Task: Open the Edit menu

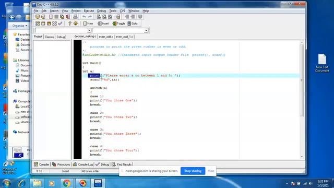Action: tap(44, 11)
